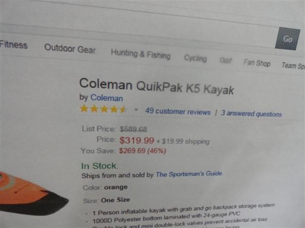This screenshot has height=228, width=305.
Task: View the 3 answered questions
Action: click(251, 114)
